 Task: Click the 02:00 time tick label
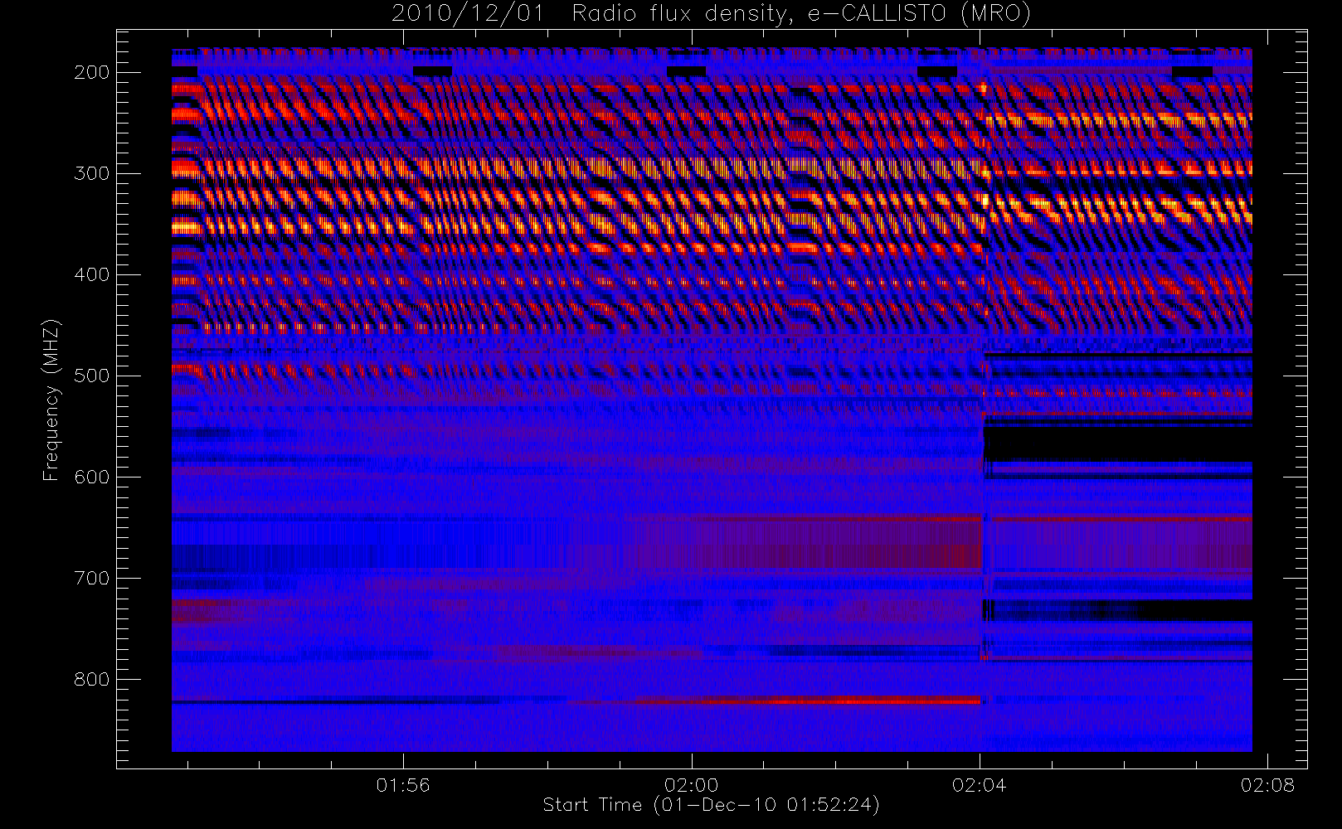pyautogui.click(x=692, y=785)
